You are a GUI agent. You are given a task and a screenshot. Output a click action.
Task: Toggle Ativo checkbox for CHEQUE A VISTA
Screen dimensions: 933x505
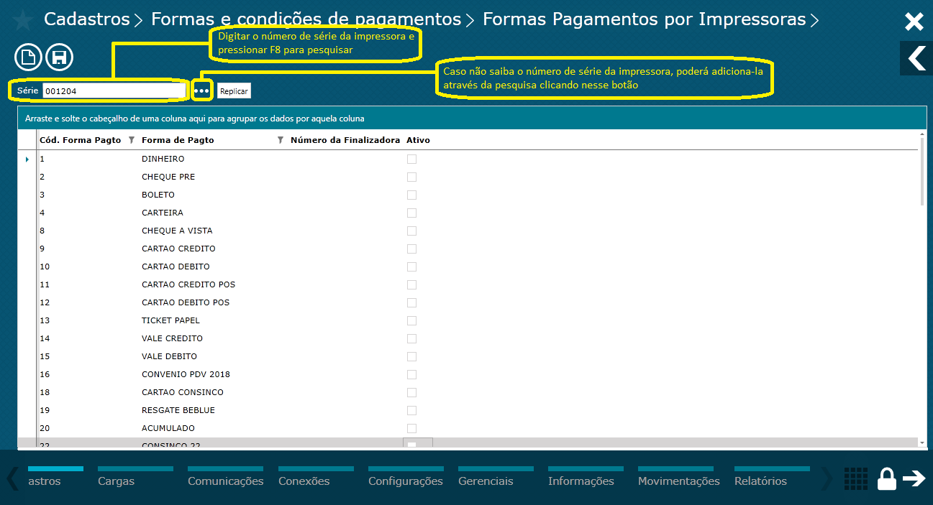pyautogui.click(x=411, y=231)
